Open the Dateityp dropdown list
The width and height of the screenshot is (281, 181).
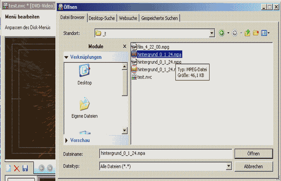229,166
